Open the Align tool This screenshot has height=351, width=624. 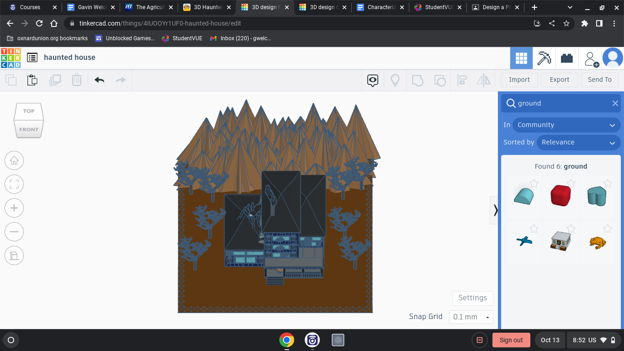(462, 80)
